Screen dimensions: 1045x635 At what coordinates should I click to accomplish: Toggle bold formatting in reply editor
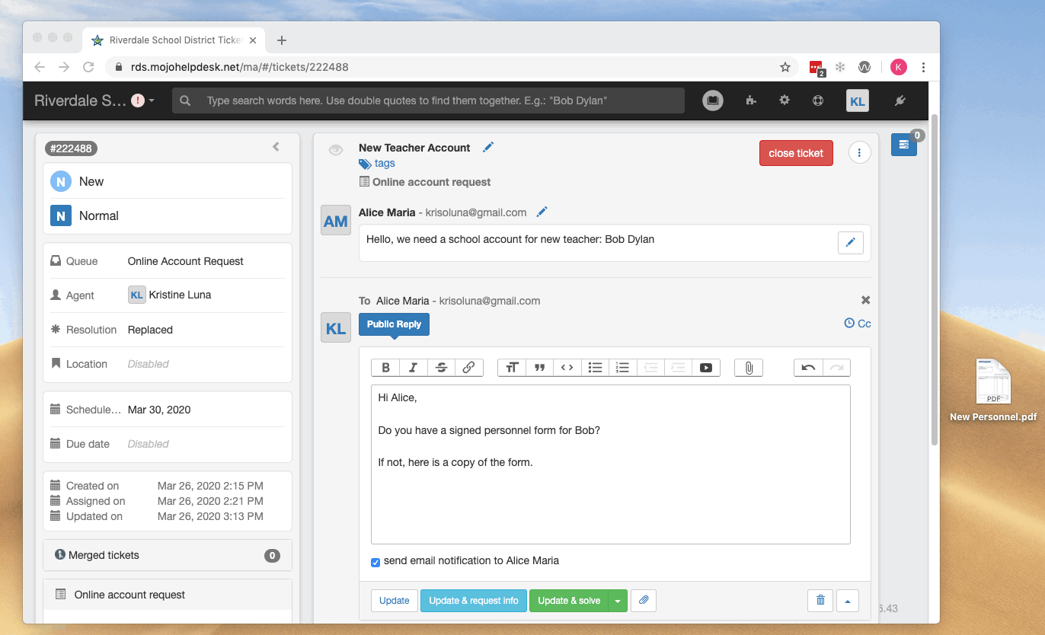point(385,368)
